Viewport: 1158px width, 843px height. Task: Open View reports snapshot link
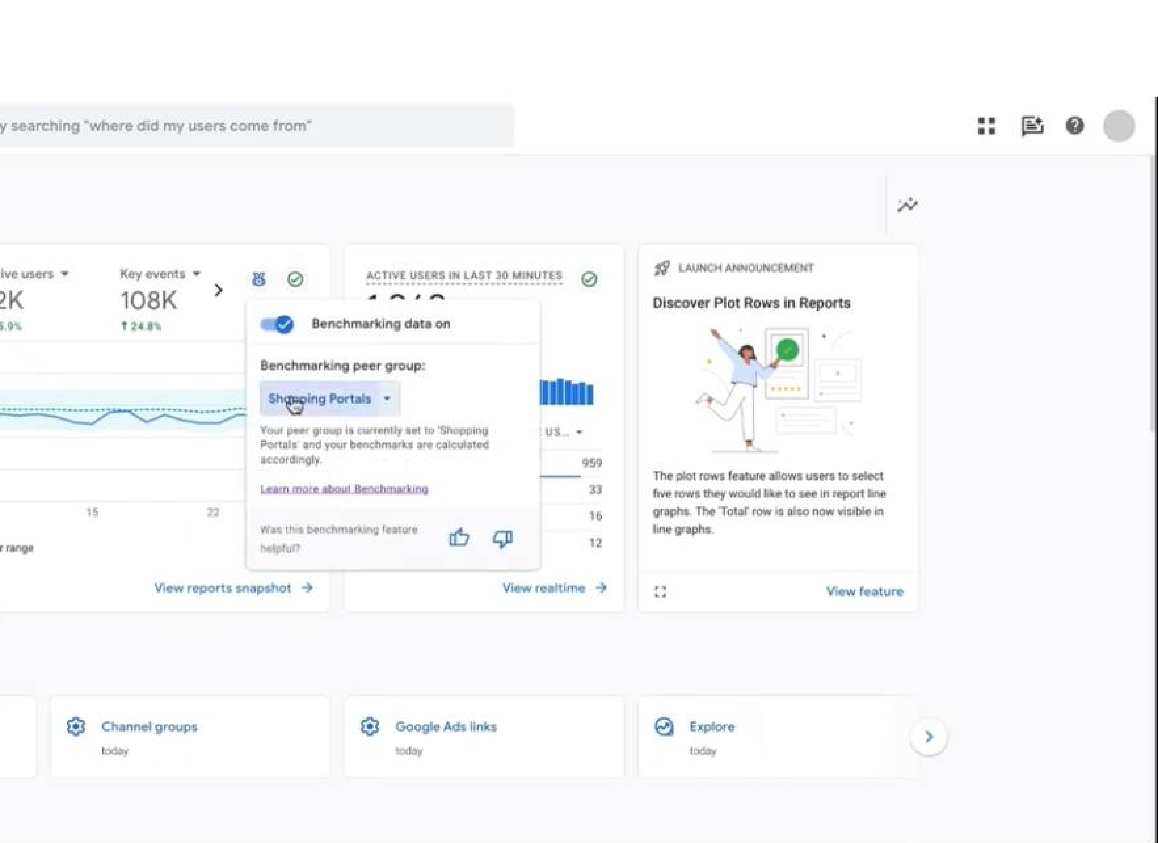click(233, 588)
